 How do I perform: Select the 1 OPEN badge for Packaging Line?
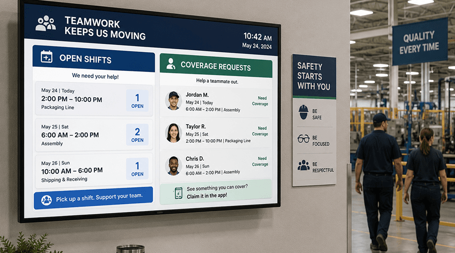coord(137,100)
